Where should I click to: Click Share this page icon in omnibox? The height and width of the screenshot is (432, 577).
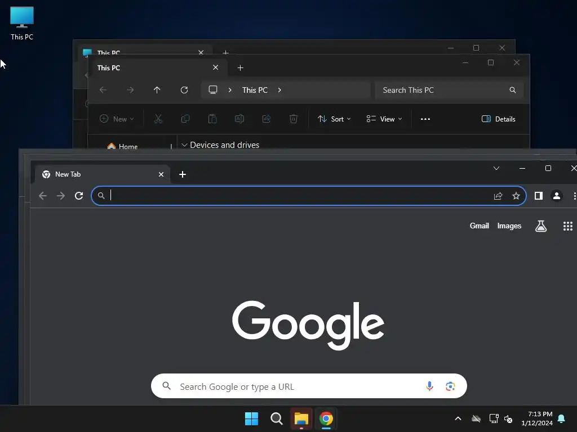[x=498, y=196]
